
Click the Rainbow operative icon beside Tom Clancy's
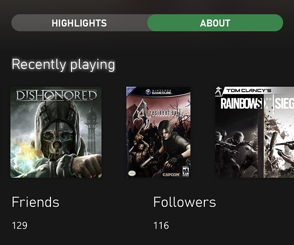coord(219,91)
